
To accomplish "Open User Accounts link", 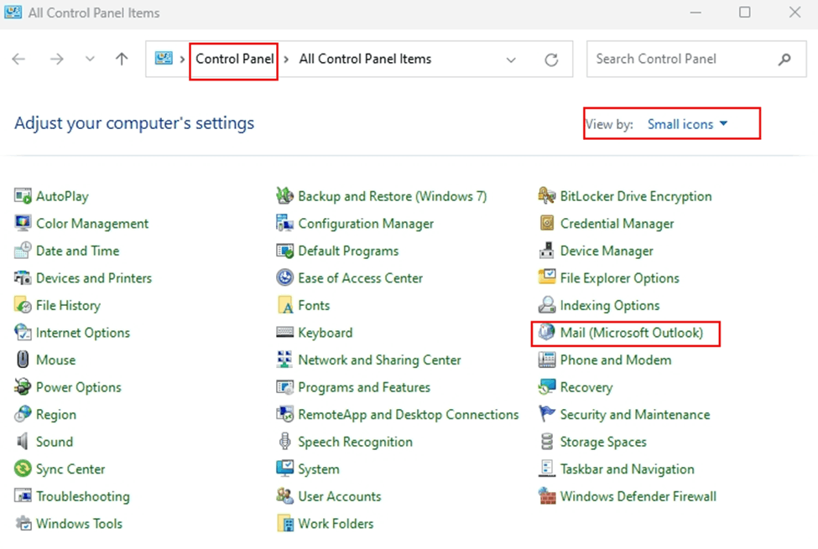I will click(340, 496).
